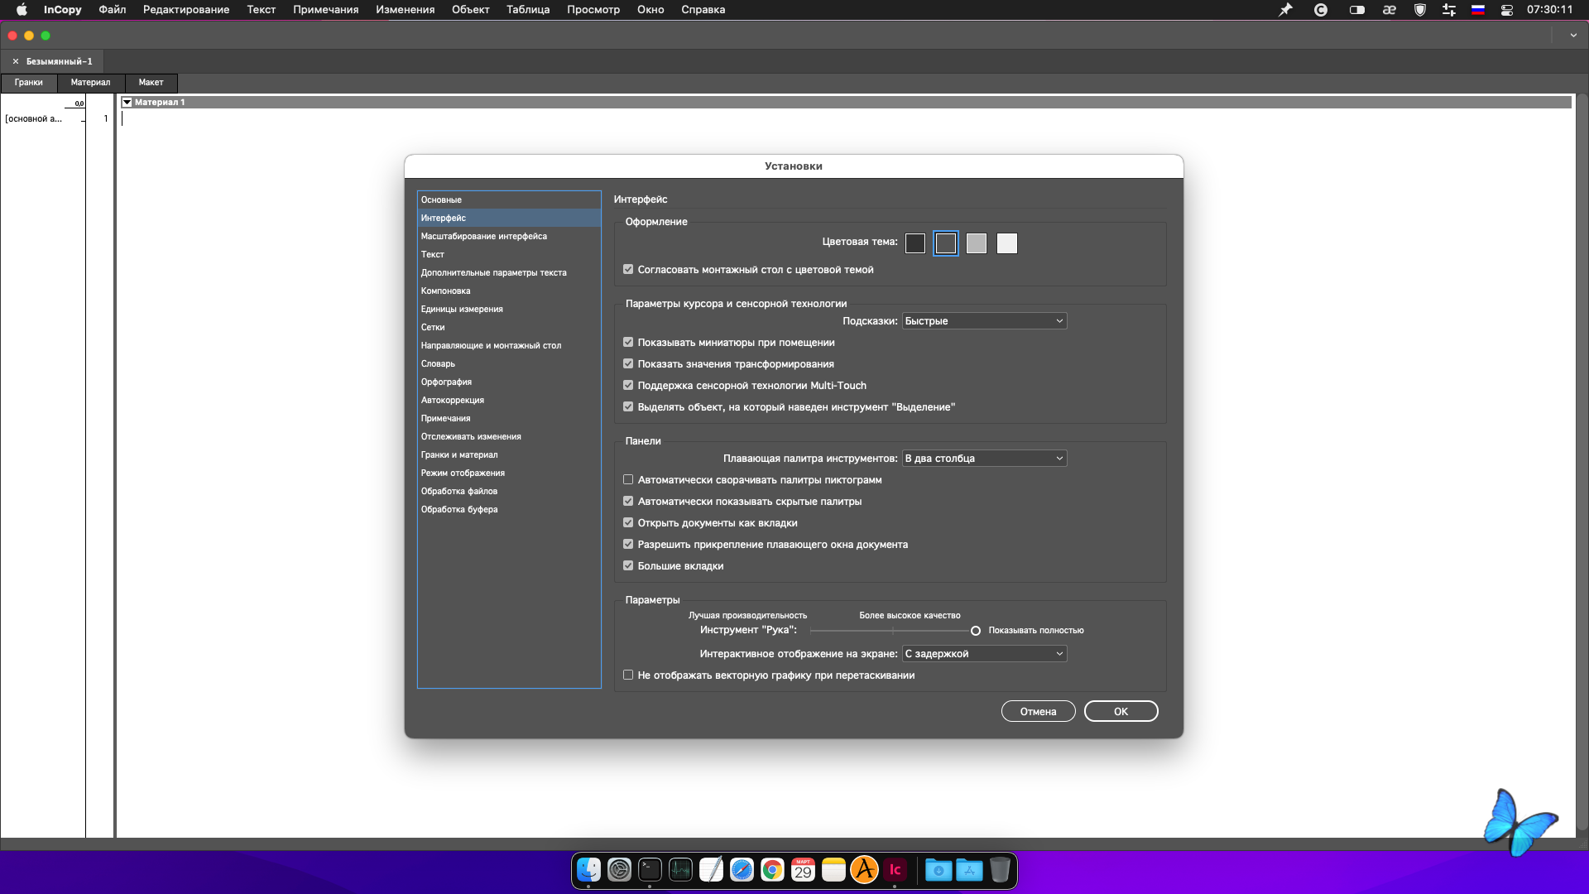The height and width of the screenshot is (894, 1589).
Task: Click the Russian flag input source icon
Action: pyautogui.click(x=1477, y=10)
